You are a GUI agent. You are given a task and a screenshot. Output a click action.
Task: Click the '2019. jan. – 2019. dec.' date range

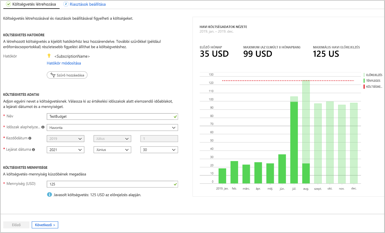click(216, 31)
